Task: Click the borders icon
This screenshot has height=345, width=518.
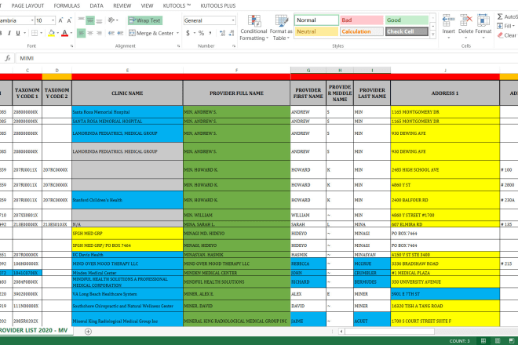Action: [x=35, y=33]
